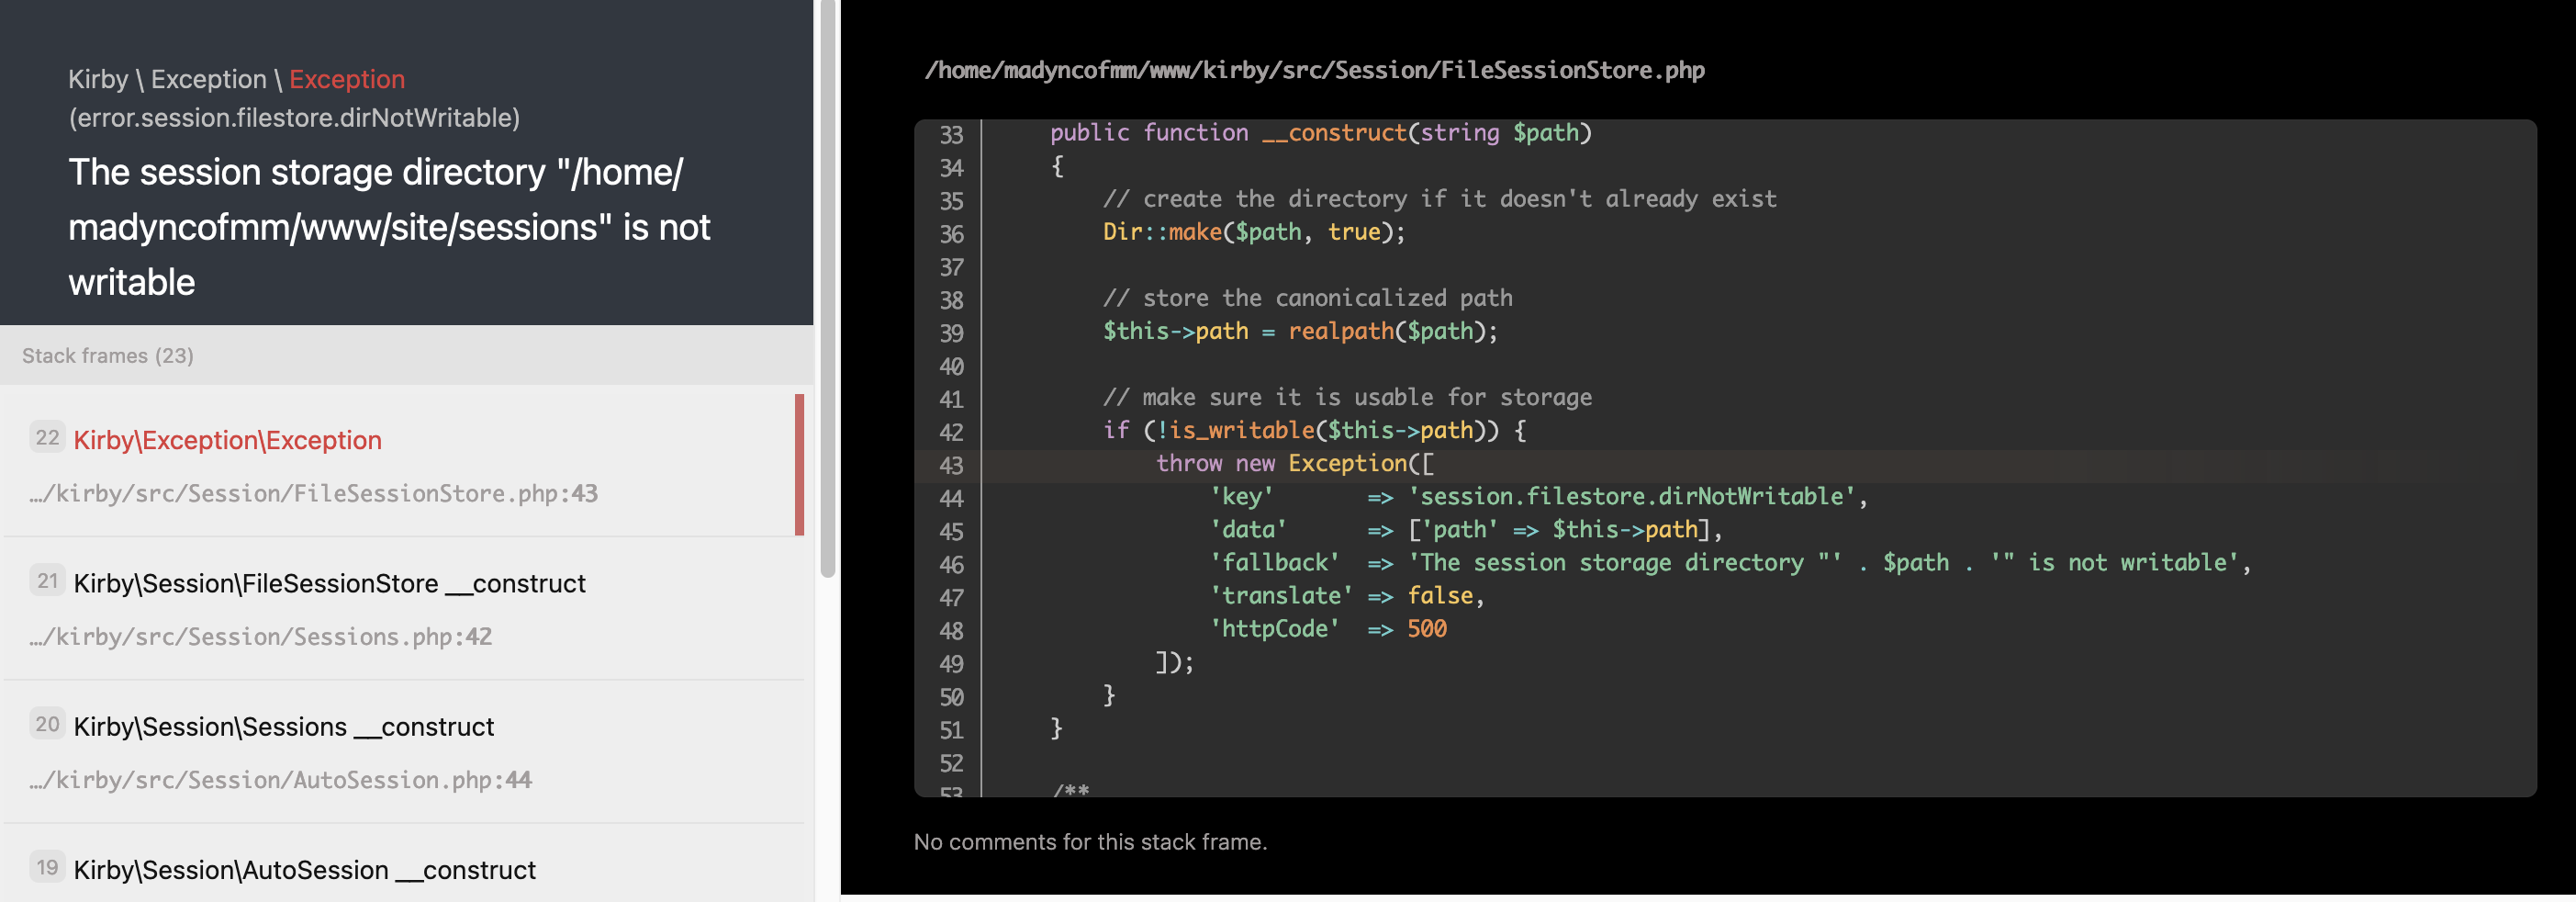
Task: Click the frame number badge 19
Action: click(x=47, y=866)
